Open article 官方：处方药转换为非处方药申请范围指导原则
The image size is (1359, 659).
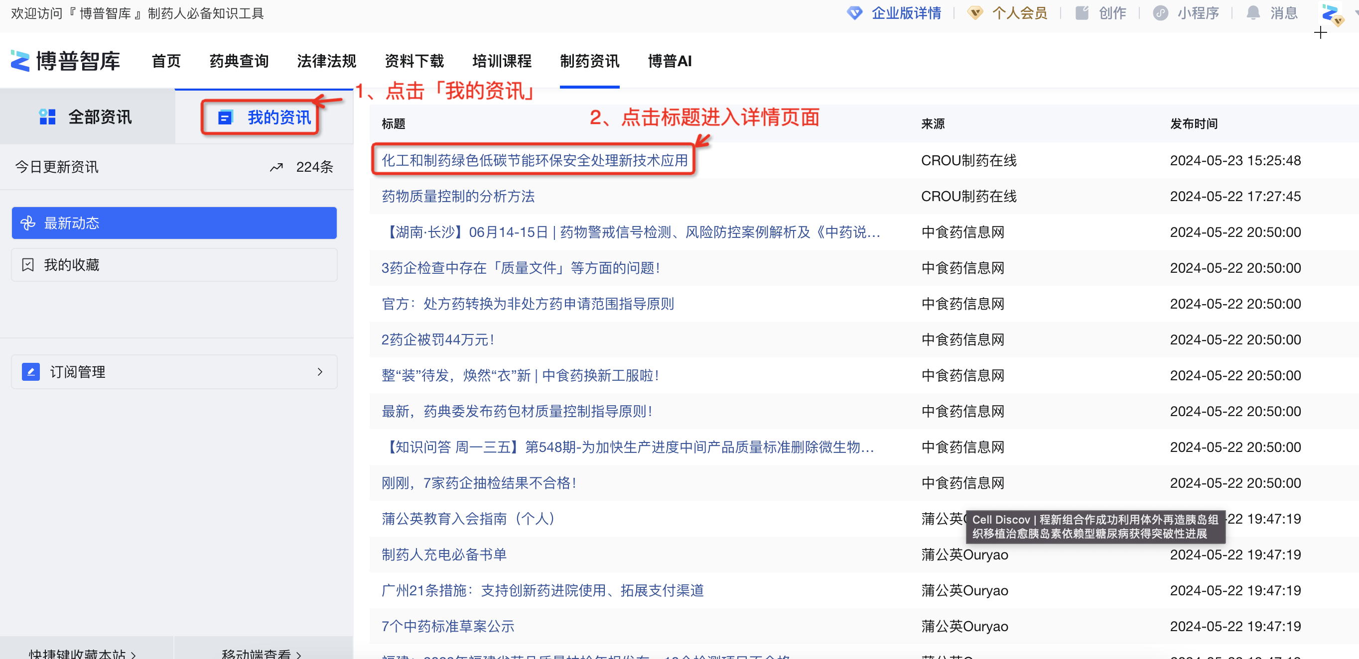pos(528,304)
